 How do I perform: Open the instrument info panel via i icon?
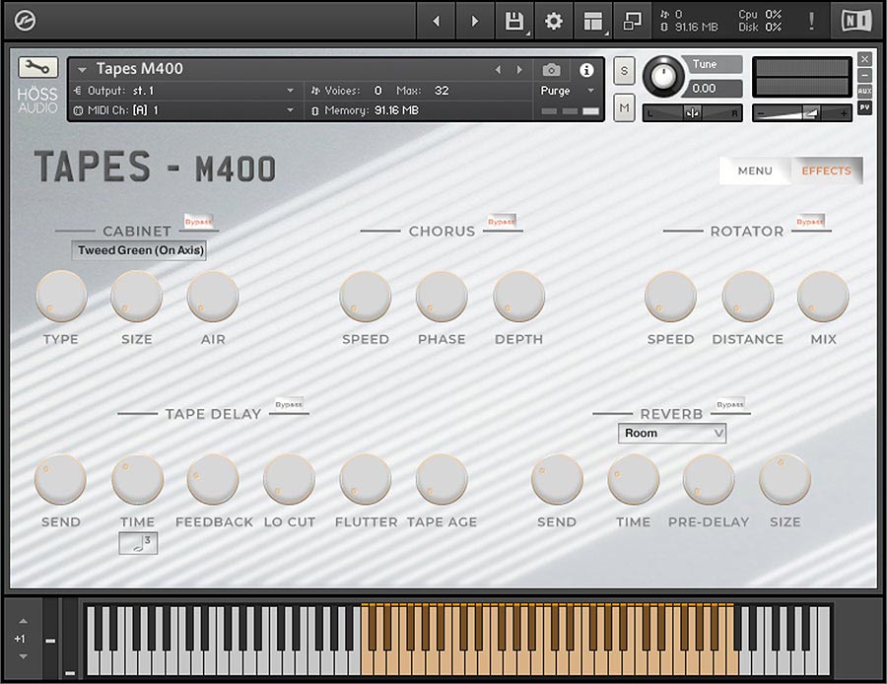click(x=588, y=69)
